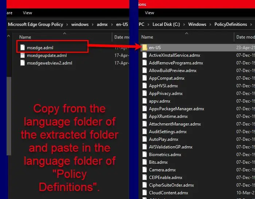Sort by Date modified in left window
Screen dimensions: 255x199
point(122,37)
